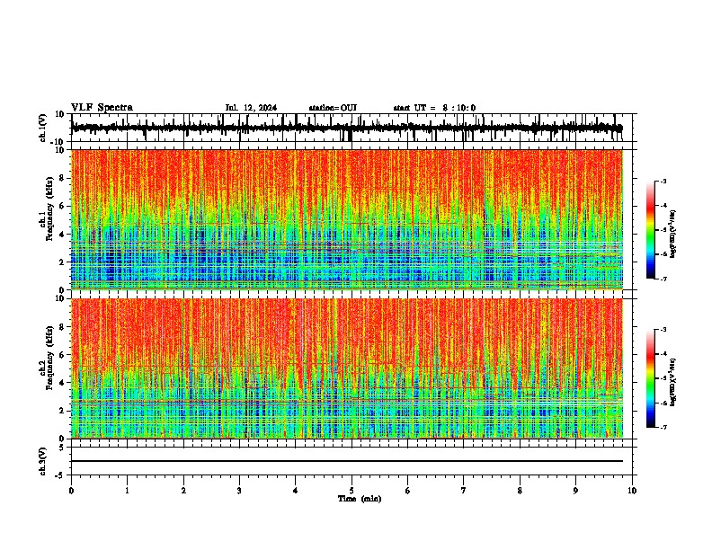
Task: Click the "8" kHz tick on ch.2 frequency axis
Action: 62,327
